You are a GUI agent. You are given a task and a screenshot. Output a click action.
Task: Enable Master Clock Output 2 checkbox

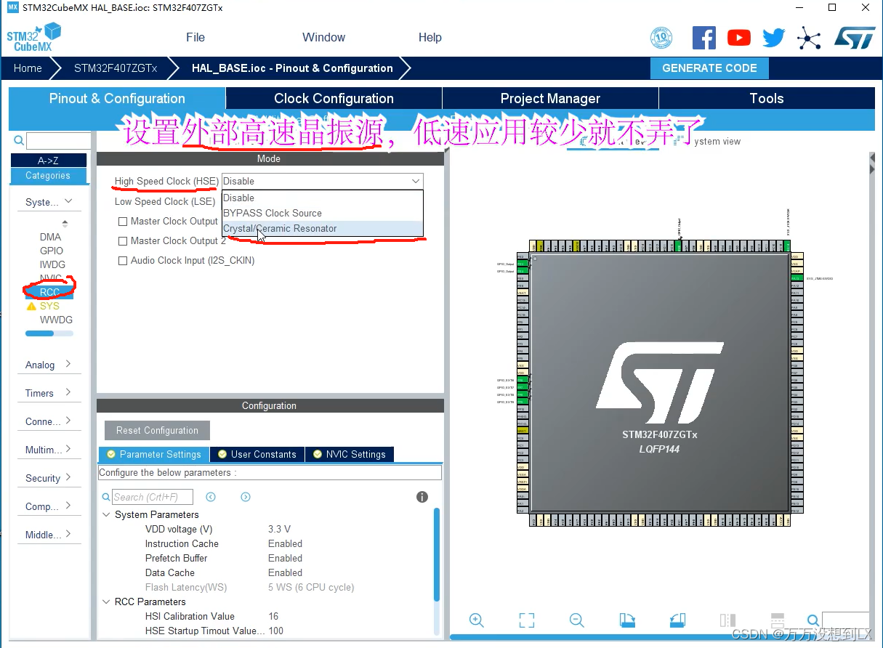click(x=123, y=240)
